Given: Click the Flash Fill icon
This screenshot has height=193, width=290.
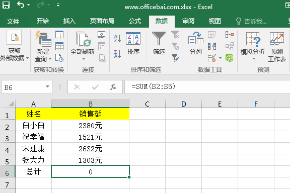Looking at the screenshot, I should click(212, 35).
